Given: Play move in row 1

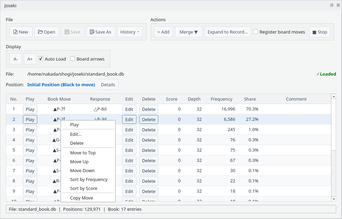Looking at the screenshot, I should point(30,109).
